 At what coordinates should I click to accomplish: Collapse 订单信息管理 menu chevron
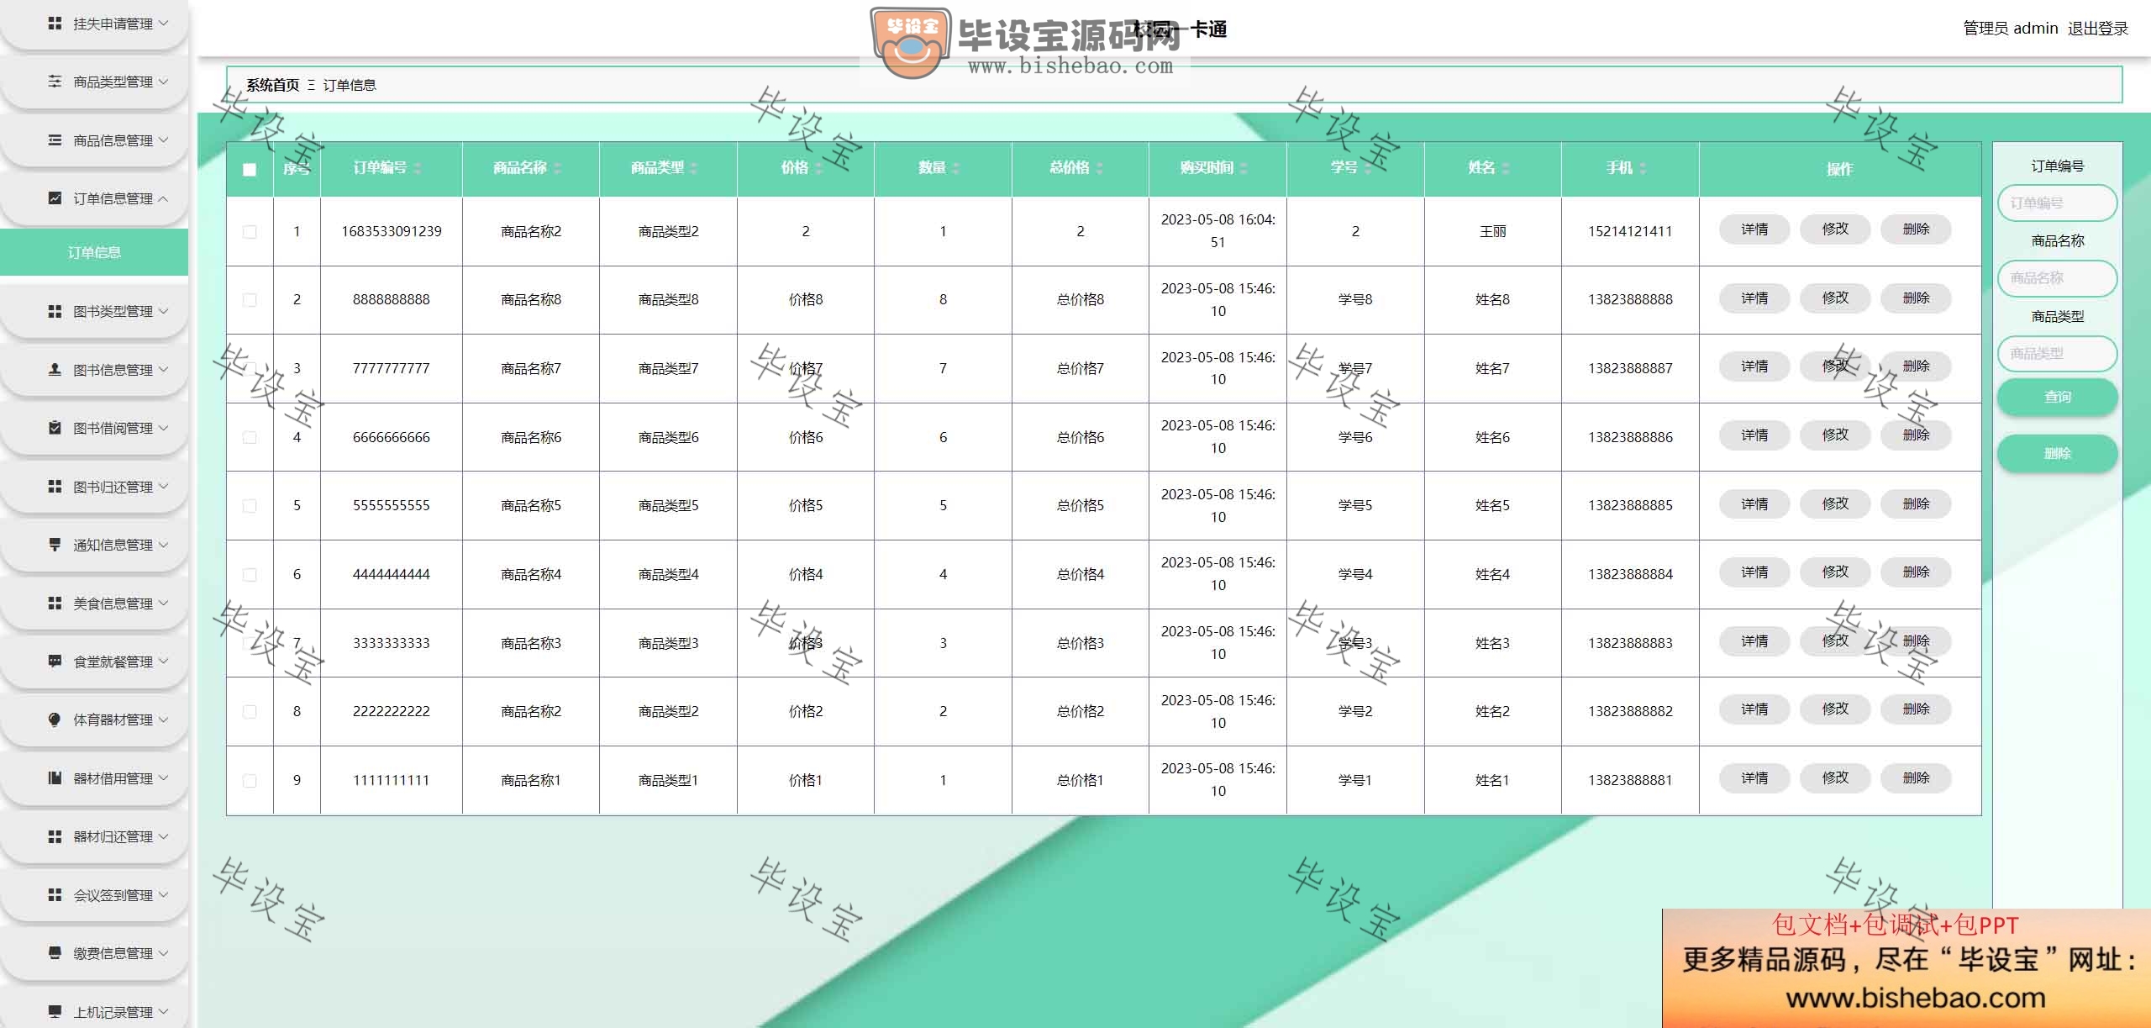(163, 198)
